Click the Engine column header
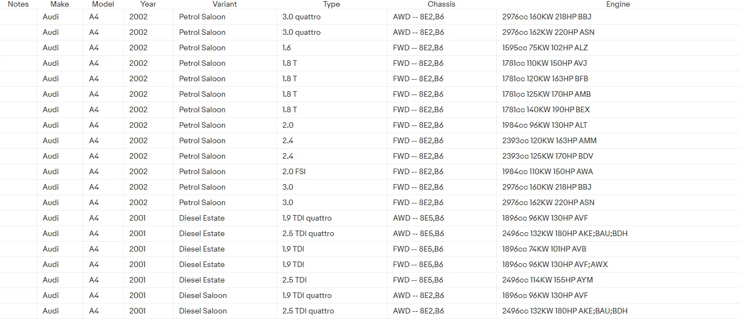This screenshot has height=319, width=740. tap(618, 4)
